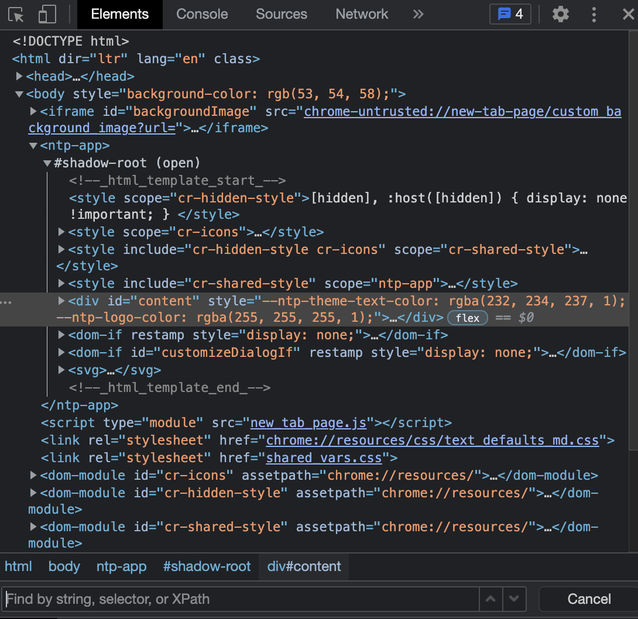Screen dimensions: 638x619
Task: Click Cancel in the find bar
Action: (588, 599)
